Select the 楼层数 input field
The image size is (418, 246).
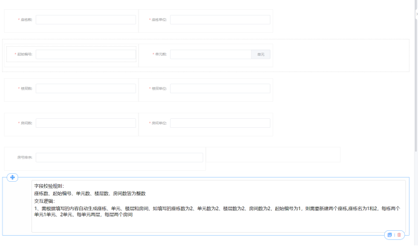(86, 88)
